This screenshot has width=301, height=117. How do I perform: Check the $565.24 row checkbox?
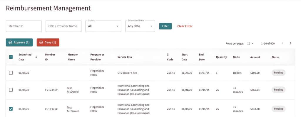[11, 90]
